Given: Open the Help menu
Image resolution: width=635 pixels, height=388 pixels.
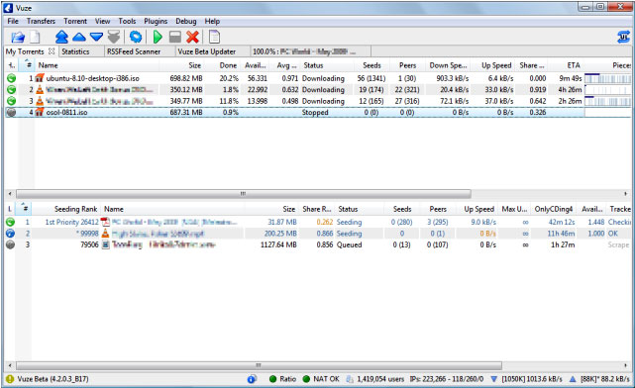Looking at the screenshot, I should pyautogui.click(x=212, y=21).
